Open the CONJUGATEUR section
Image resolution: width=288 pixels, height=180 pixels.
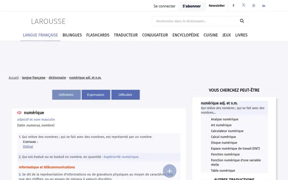pyautogui.click(x=155, y=35)
